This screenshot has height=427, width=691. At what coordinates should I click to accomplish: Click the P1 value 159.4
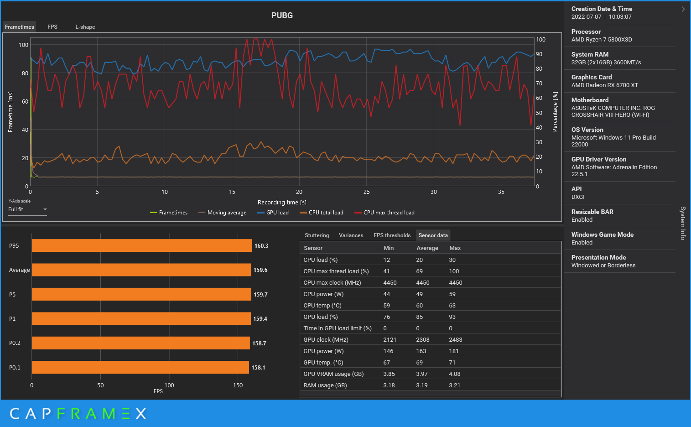tap(260, 319)
